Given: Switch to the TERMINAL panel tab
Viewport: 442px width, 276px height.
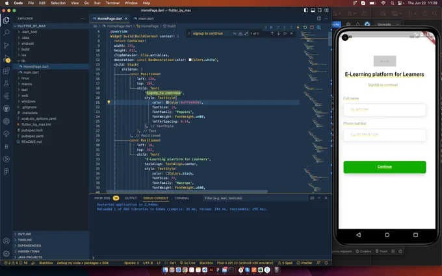Looking at the screenshot, I should (182, 198).
